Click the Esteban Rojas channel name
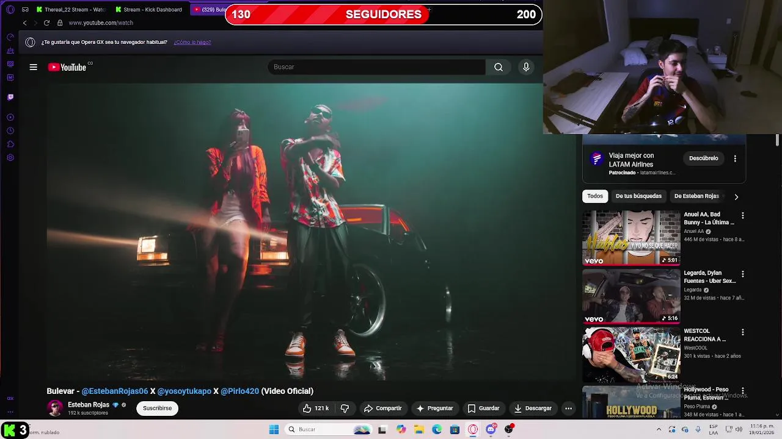The image size is (782, 439). point(89,405)
